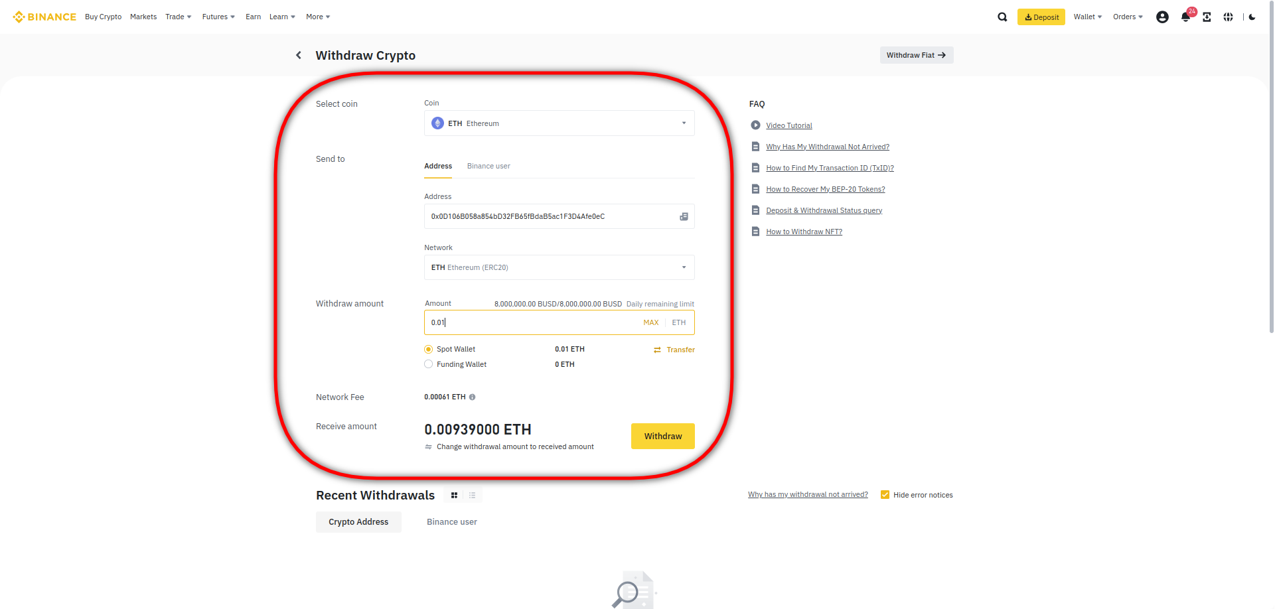Viewport: 1275px width, 609px height.
Task: Switch recent withdrawals to list view
Action: 472,495
